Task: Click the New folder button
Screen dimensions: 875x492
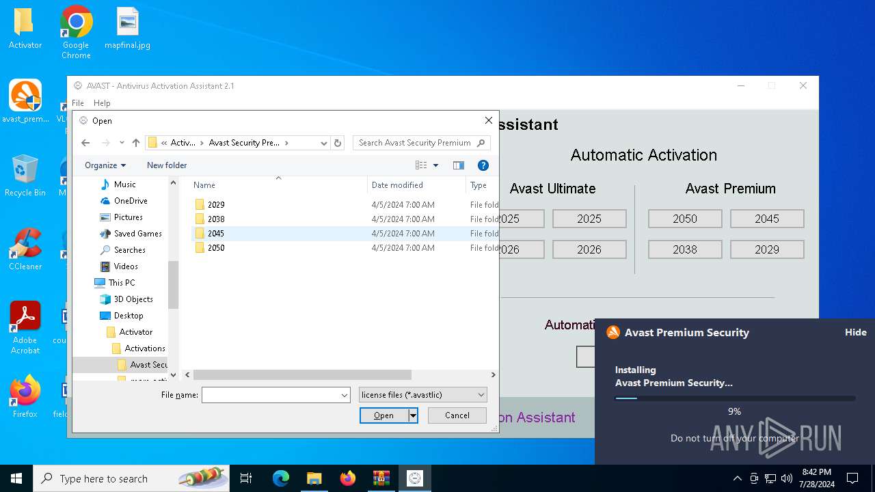Action: coord(167,165)
